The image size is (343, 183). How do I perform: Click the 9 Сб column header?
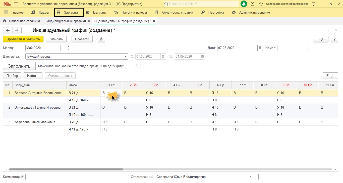(x=286, y=85)
